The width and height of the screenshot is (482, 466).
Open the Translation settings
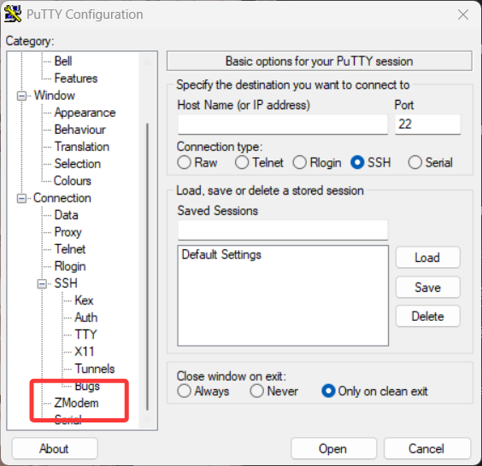point(82,147)
